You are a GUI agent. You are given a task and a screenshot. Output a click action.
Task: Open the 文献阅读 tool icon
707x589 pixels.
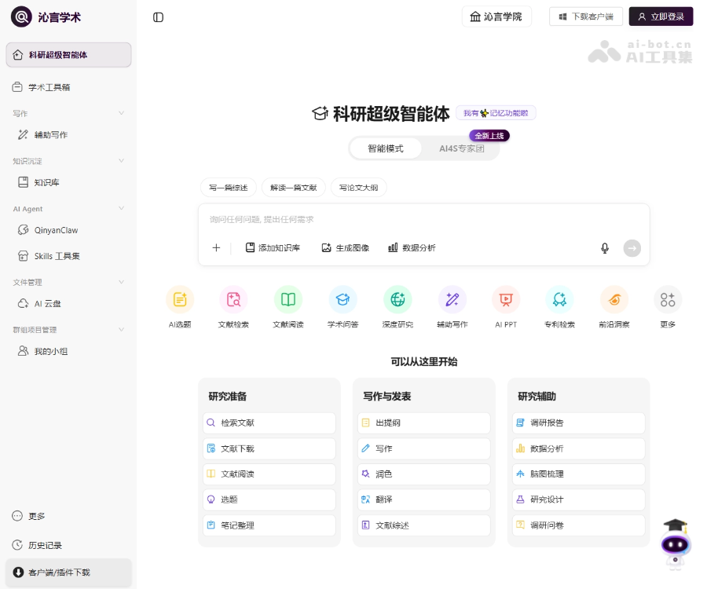[288, 299]
